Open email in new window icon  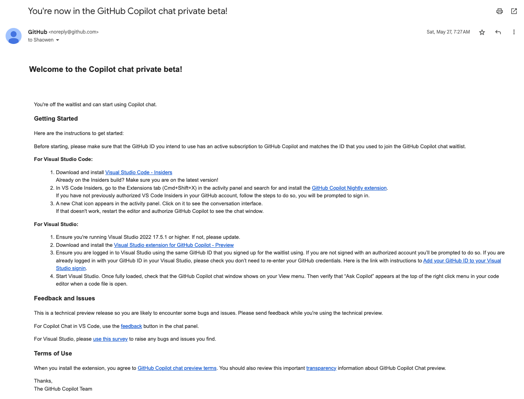[514, 11]
